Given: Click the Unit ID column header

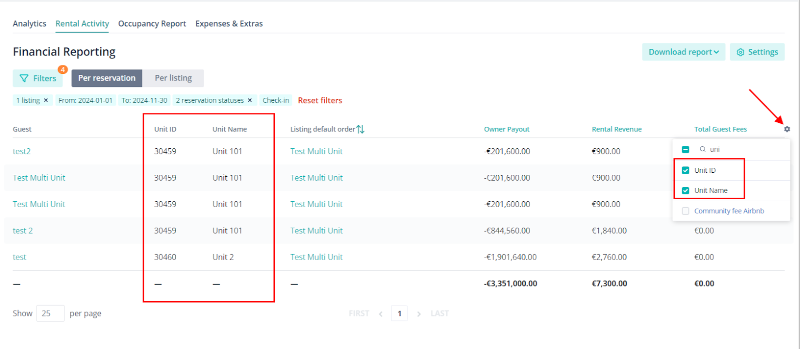Looking at the screenshot, I should click(165, 129).
